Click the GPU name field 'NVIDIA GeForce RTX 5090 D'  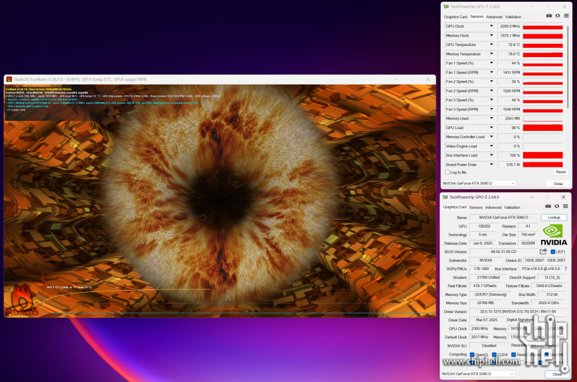(x=503, y=218)
